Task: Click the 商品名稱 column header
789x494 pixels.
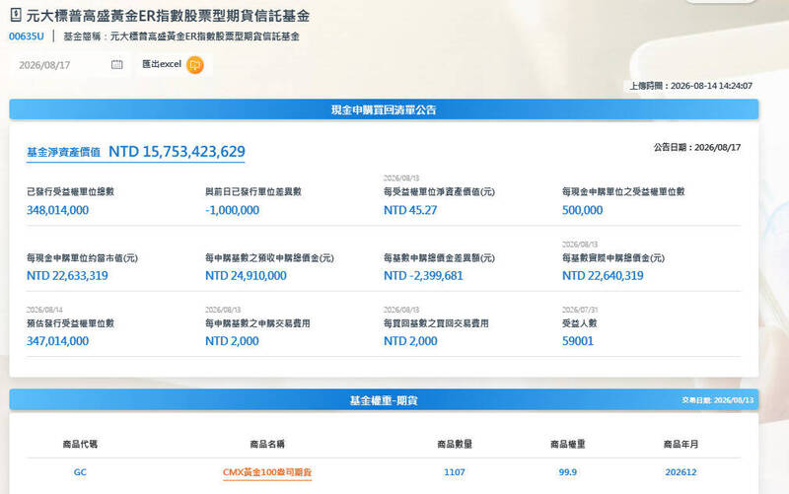Action: tap(267, 444)
